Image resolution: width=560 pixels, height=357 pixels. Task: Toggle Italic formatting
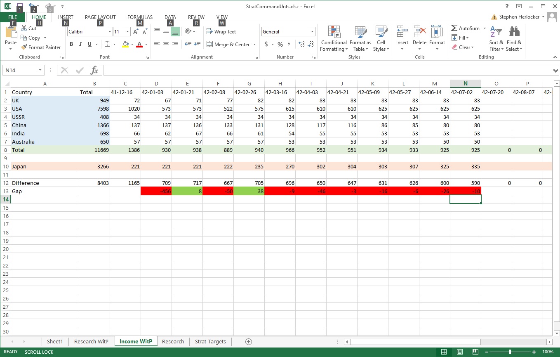(x=80, y=44)
